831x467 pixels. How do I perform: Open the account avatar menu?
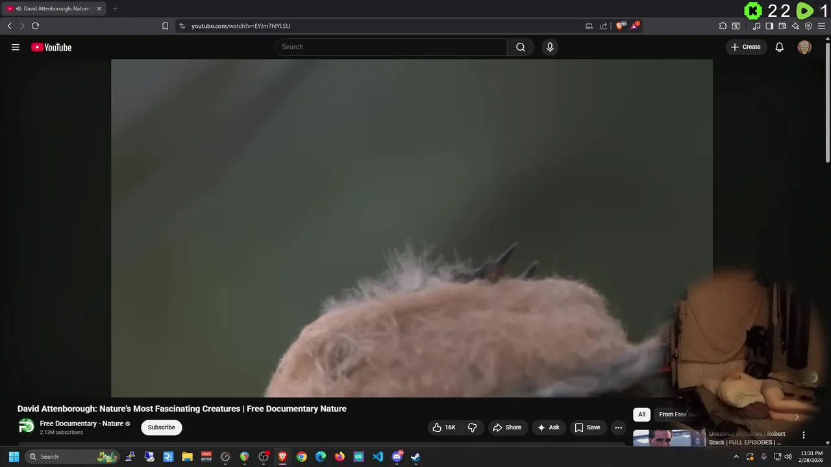[x=804, y=47]
